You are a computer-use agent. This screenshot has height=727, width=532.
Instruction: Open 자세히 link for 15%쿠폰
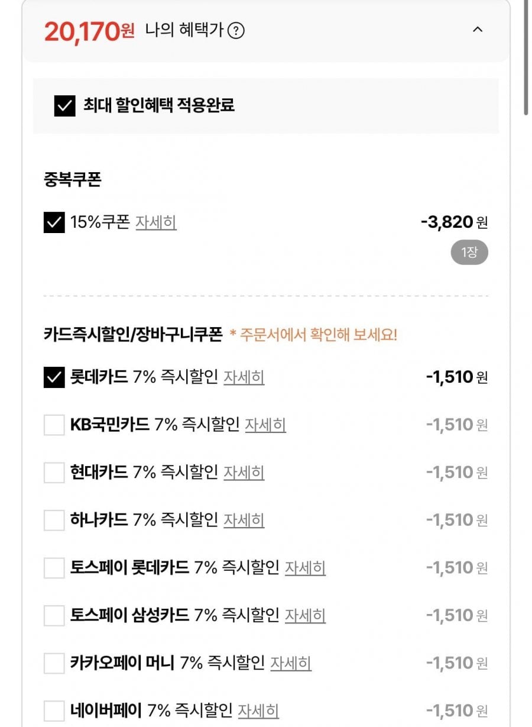[156, 222]
